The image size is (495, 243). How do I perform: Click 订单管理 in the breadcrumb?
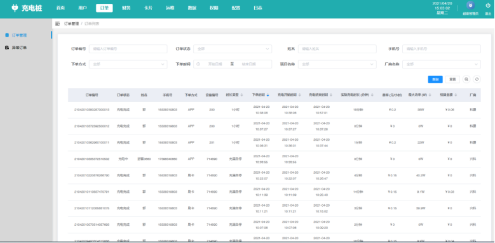[x=71, y=23]
